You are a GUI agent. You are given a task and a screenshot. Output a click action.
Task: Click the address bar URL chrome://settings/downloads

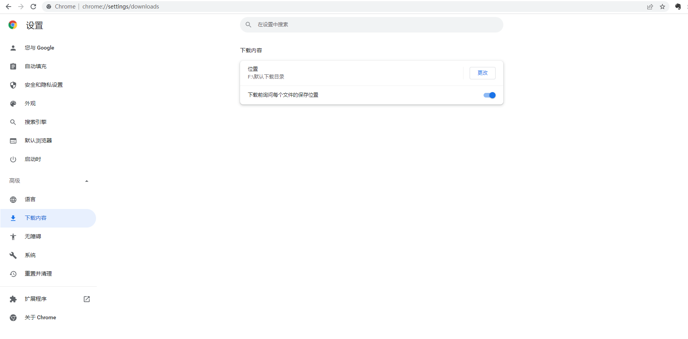click(121, 7)
